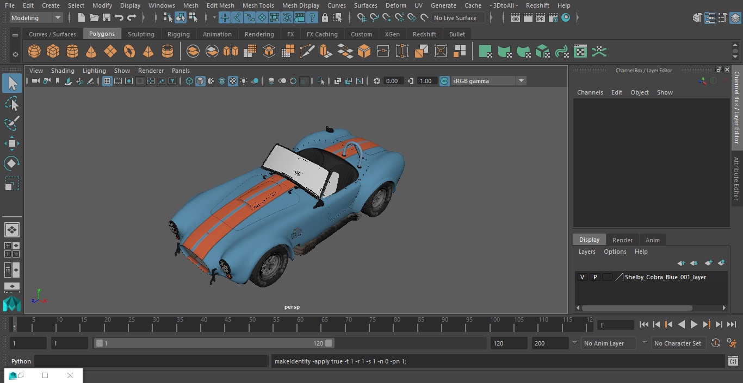743x383 pixels.
Task: Activate the Rotate tool in toolbox
Action: [12, 164]
